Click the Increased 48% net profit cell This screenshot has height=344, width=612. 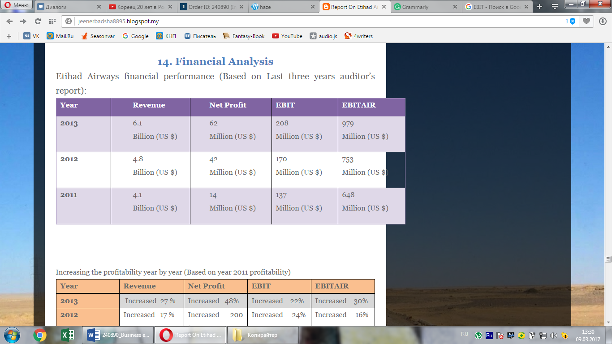215,301
